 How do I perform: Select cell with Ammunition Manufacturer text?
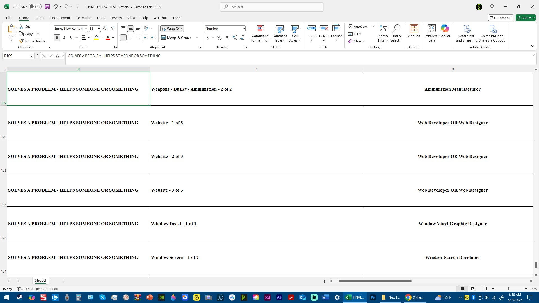point(452,89)
